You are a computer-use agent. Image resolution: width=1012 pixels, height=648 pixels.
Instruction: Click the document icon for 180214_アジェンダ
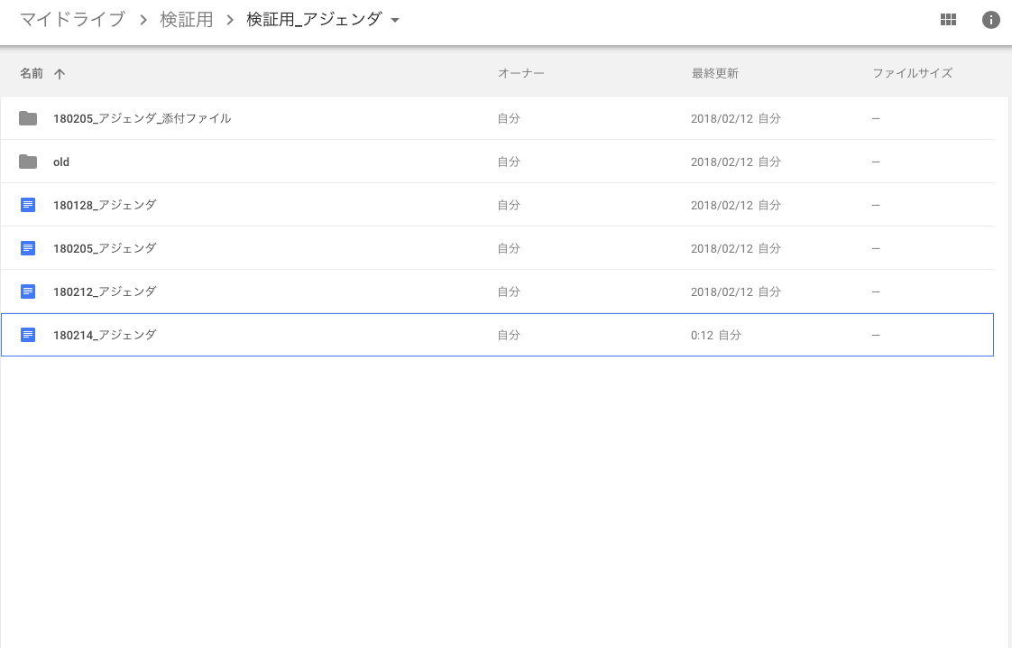[x=28, y=335]
